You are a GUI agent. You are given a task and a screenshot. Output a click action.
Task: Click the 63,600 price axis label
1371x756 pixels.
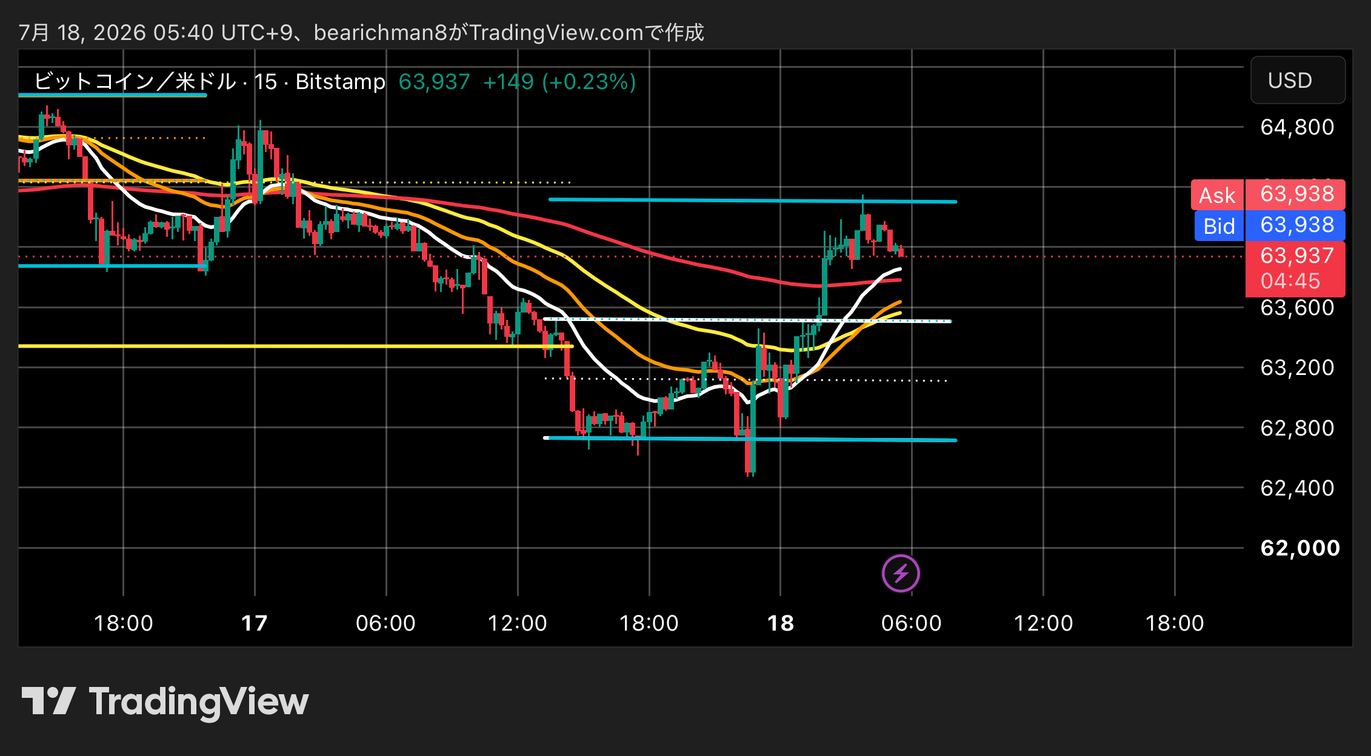pyautogui.click(x=1297, y=308)
